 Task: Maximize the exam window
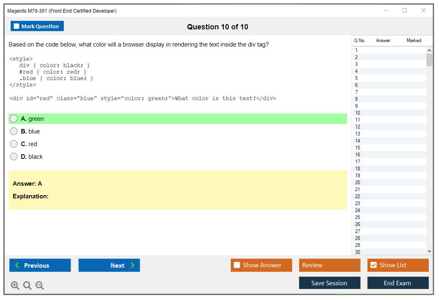coord(405,11)
